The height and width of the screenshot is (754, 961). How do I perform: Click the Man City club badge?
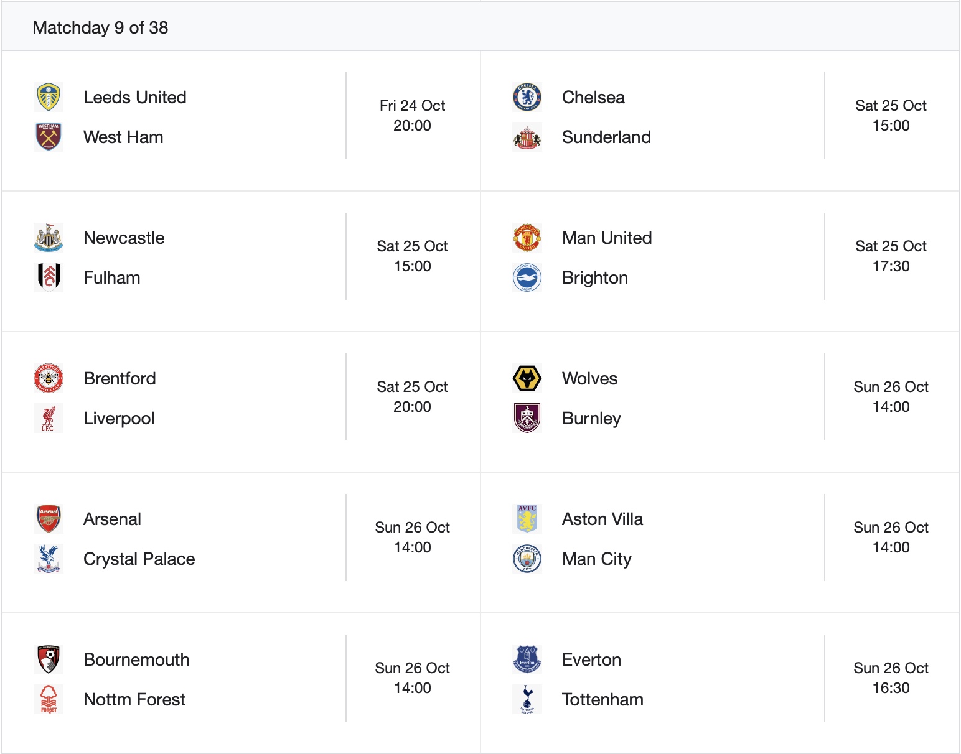(x=527, y=559)
